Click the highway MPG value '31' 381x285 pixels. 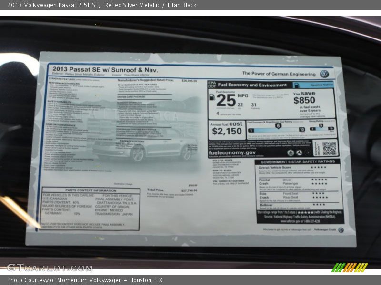(x=254, y=104)
